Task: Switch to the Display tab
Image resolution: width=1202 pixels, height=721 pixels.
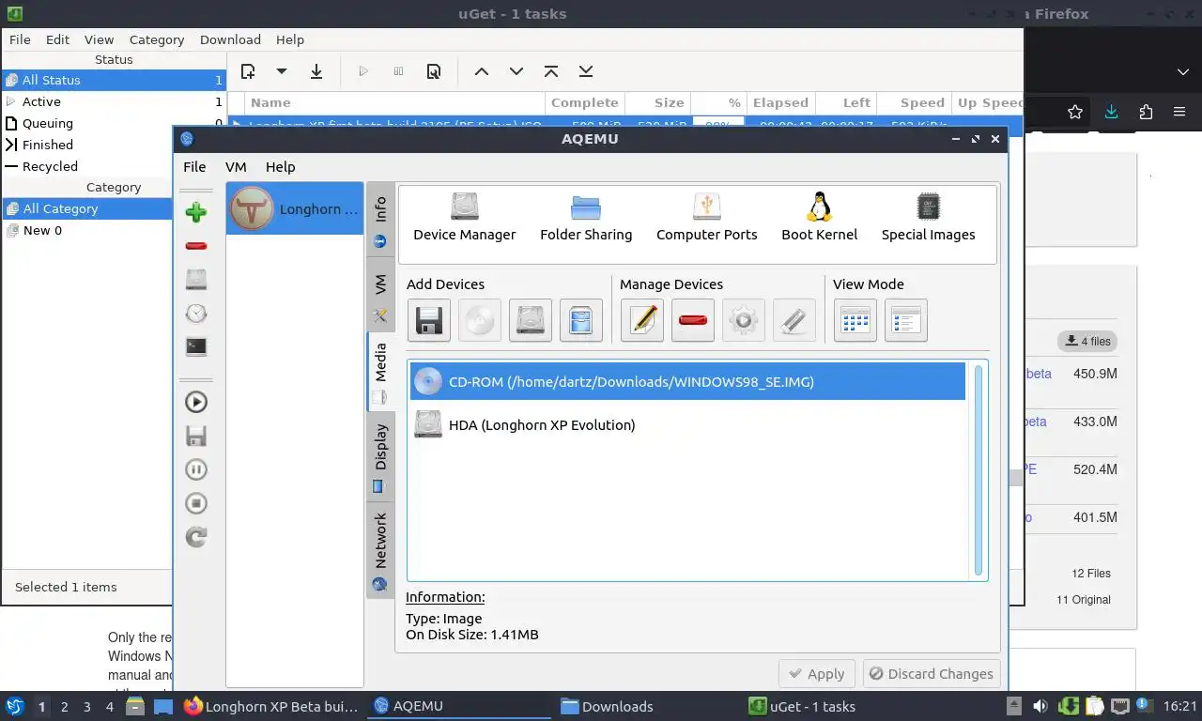Action: (x=380, y=458)
